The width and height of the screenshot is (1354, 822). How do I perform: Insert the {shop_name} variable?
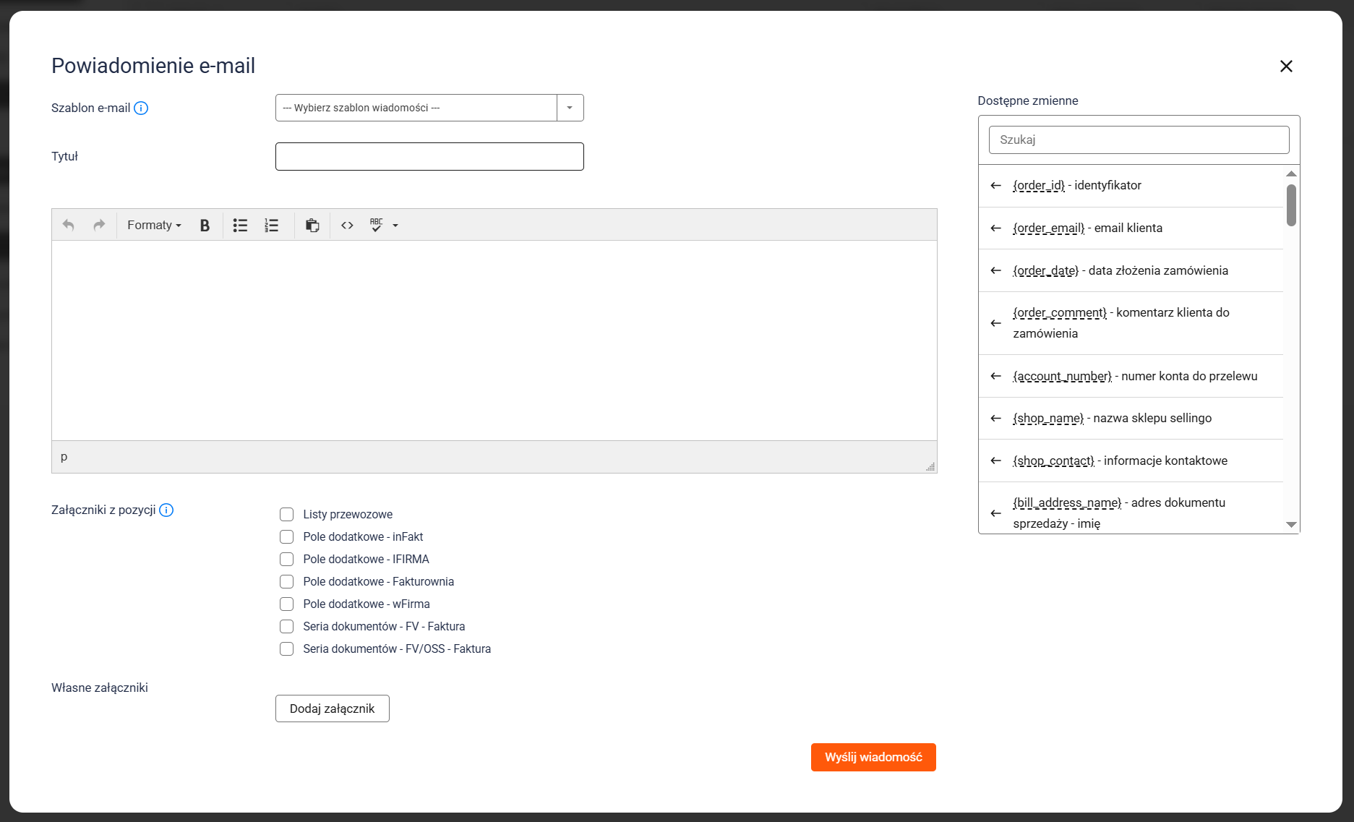click(996, 419)
